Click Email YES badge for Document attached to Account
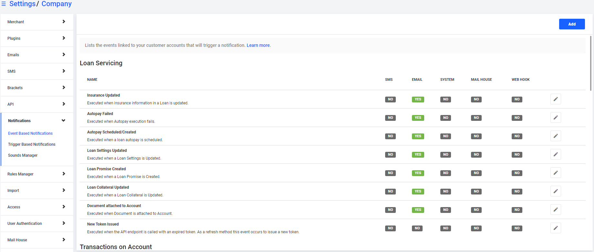The image size is (594, 252). pos(418,210)
